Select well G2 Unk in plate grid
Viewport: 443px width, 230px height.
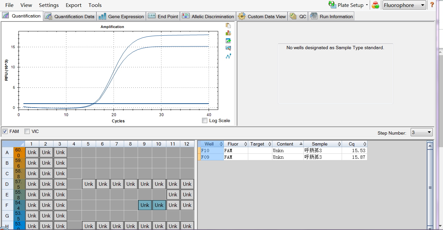(x=46, y=215)
